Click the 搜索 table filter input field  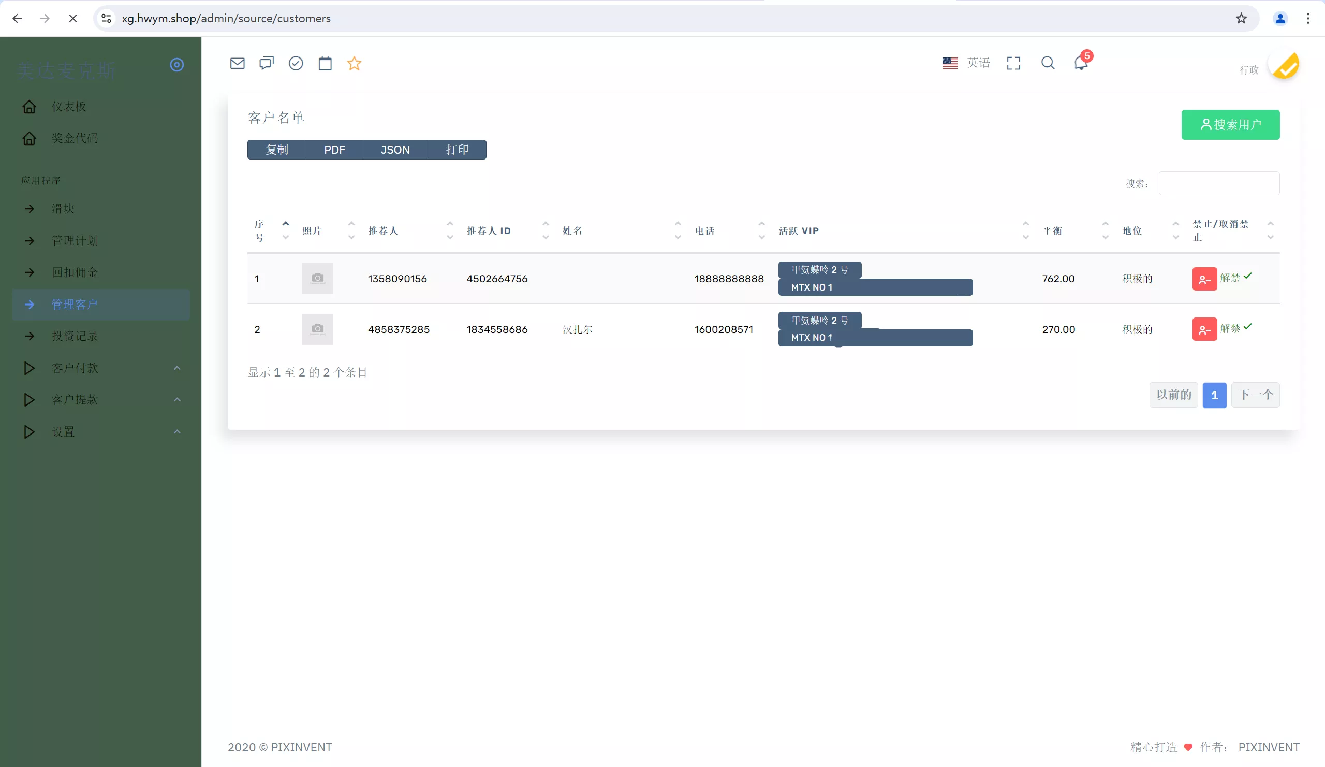click(1219, 184)
